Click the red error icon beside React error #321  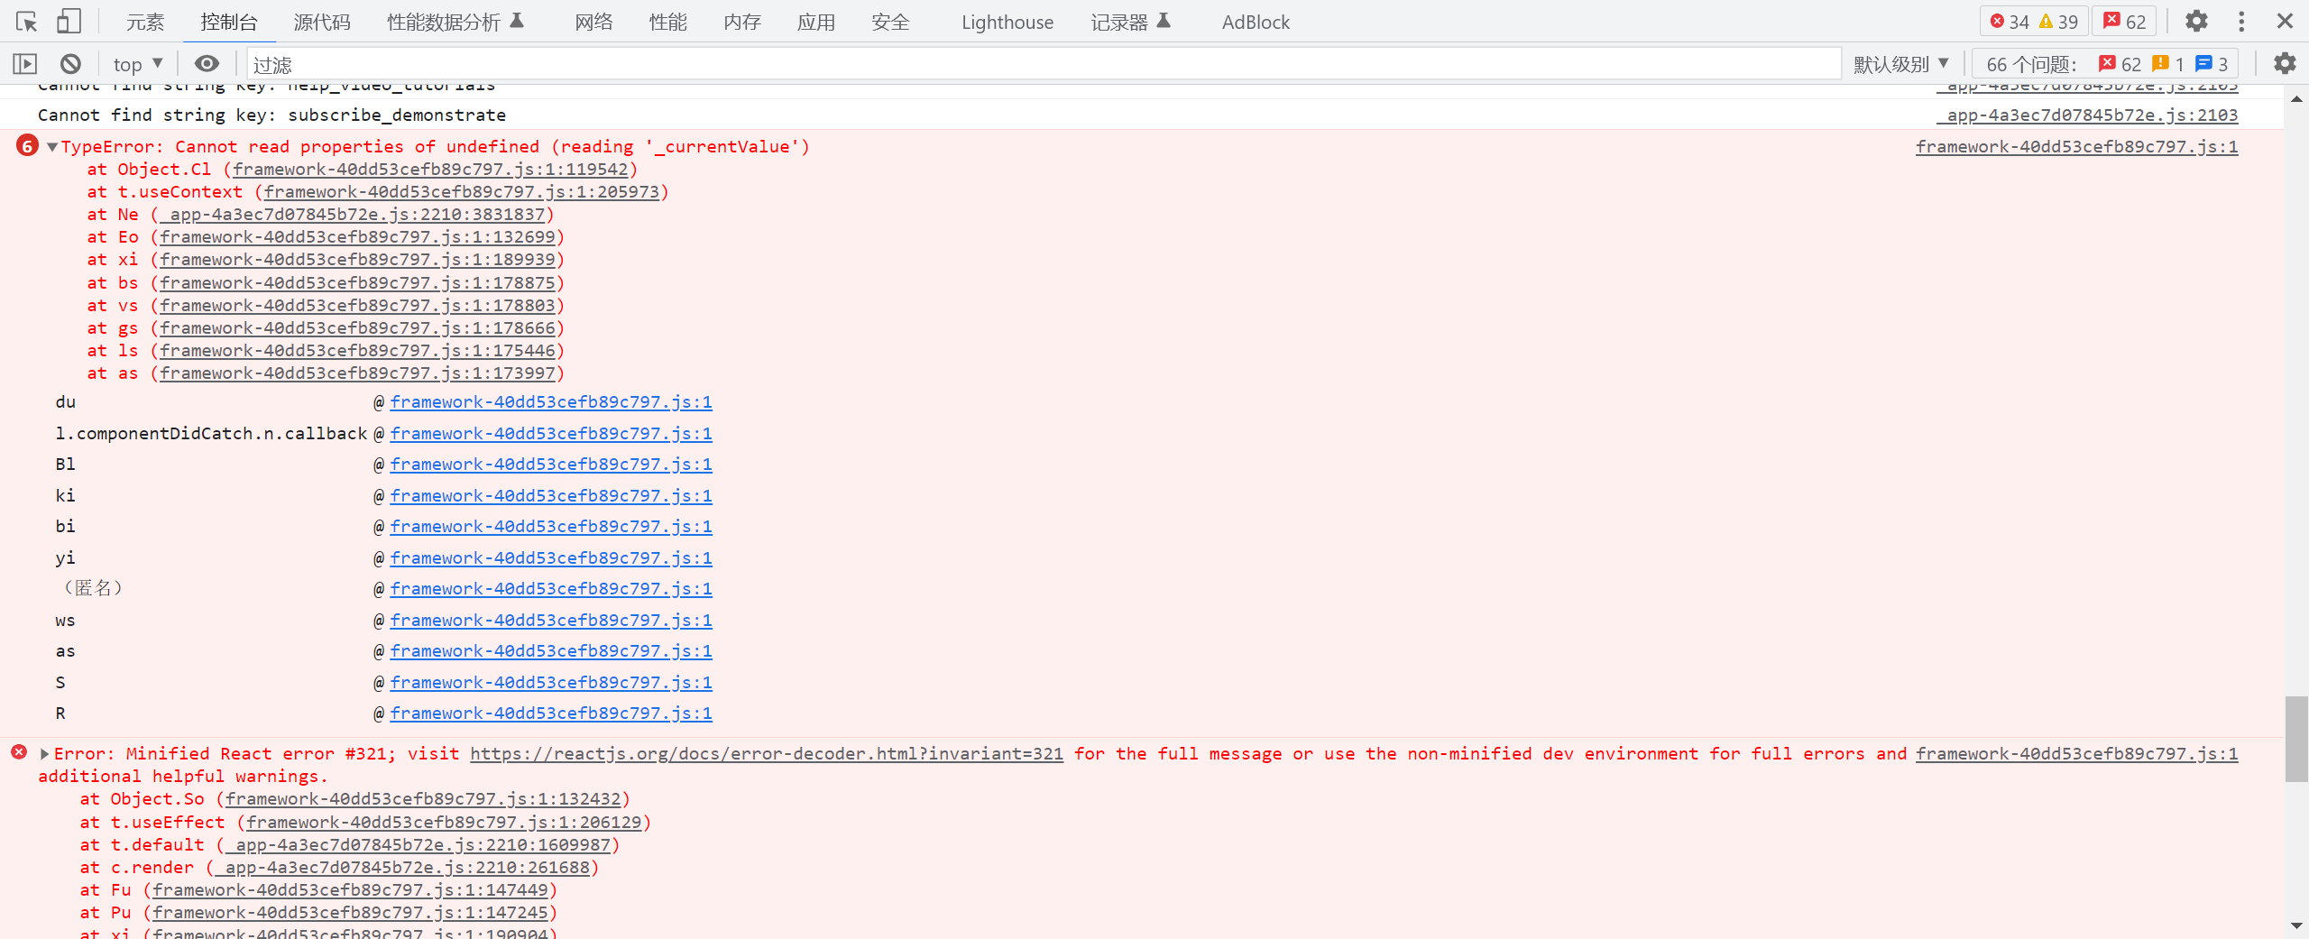(x=19, y=752)
